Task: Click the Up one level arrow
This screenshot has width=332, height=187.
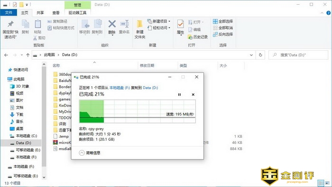Action: pos(28,55)
